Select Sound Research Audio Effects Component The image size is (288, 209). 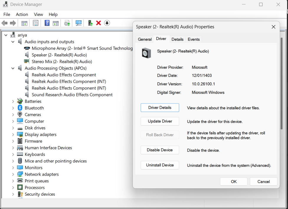(72, 95)
